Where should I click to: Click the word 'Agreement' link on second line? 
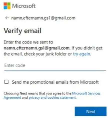[x=12, y=97]
